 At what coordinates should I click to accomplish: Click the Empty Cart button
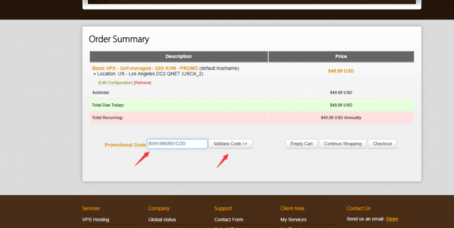[301, 144]
